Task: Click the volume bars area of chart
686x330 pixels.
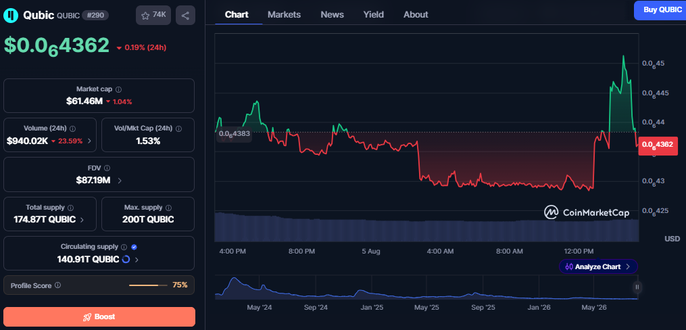Action: tap(426, 227)
